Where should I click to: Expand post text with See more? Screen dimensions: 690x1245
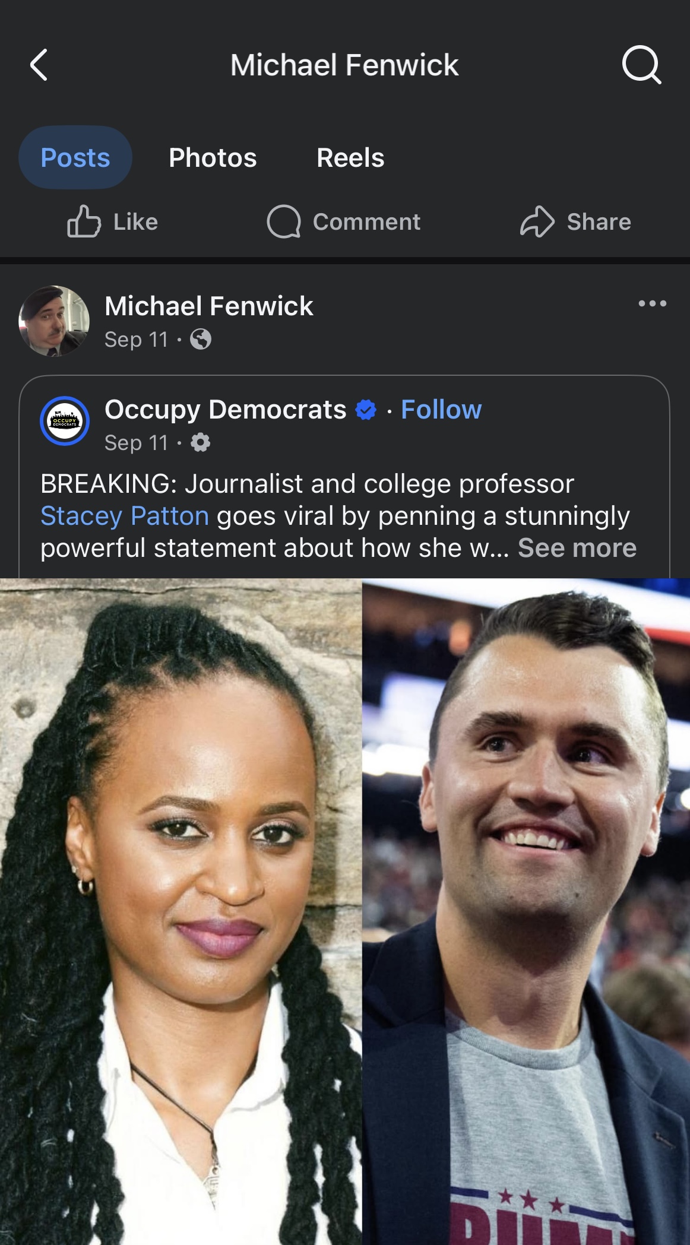pos(577,547)
